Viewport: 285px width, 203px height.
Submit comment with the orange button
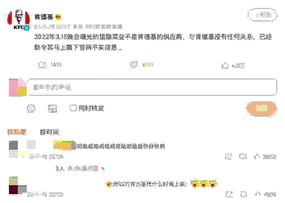(261, 108)
